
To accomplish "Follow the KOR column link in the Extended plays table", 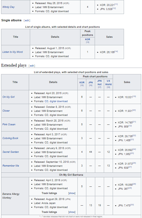I will [82, 82].
